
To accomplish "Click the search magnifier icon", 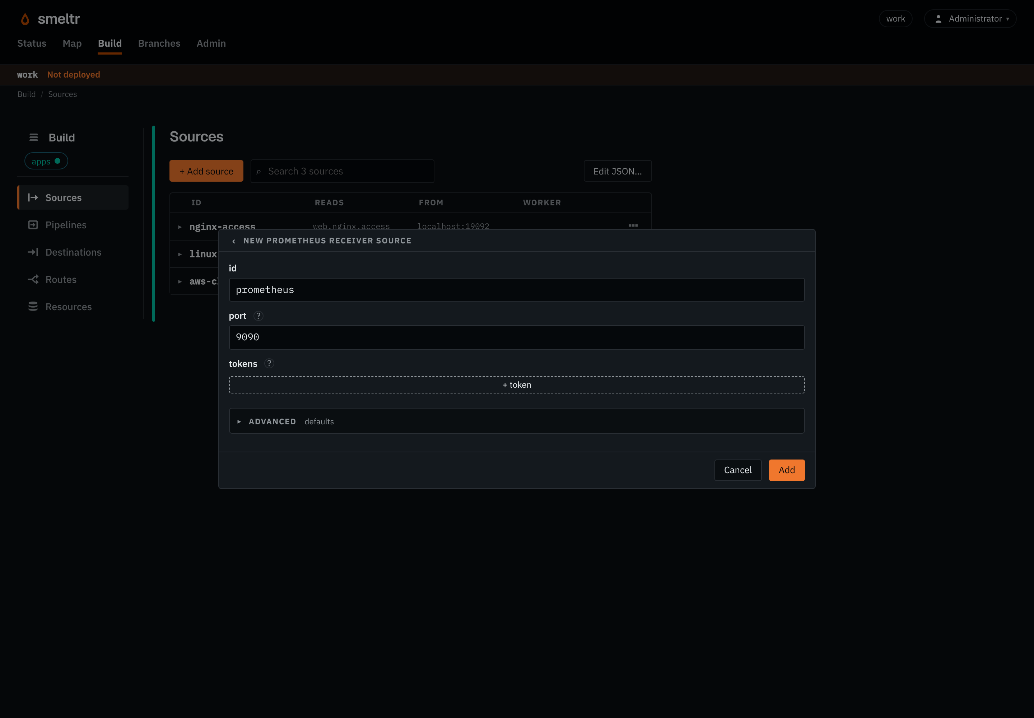I will (259, 172).
